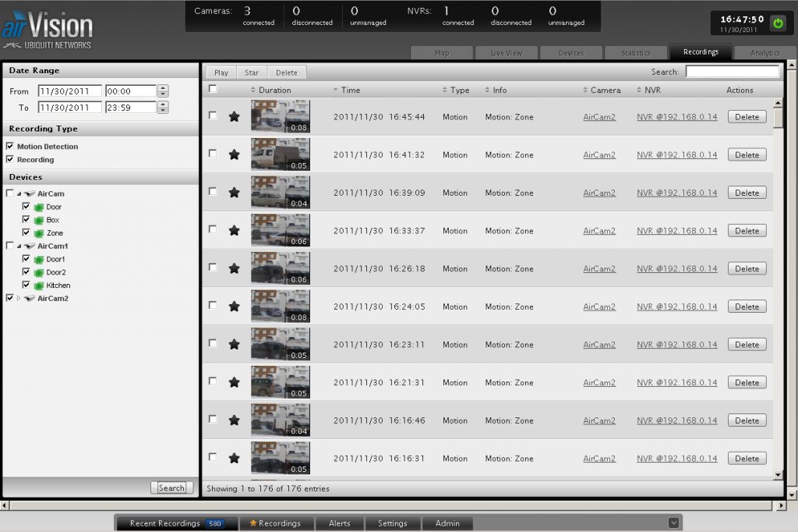Expand the AirCam2 device tree
This screenshot has width=798, height=532.
pos(18,299)
